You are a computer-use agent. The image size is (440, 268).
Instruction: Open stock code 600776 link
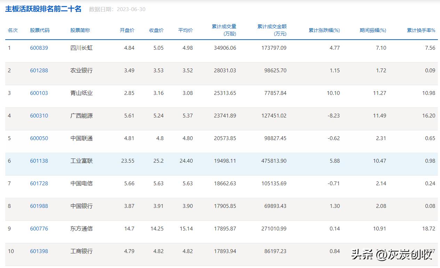coord(39,229)
